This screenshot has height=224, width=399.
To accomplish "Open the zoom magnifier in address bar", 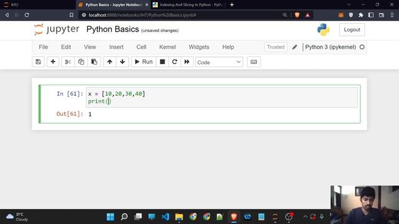I will [285, 15].
